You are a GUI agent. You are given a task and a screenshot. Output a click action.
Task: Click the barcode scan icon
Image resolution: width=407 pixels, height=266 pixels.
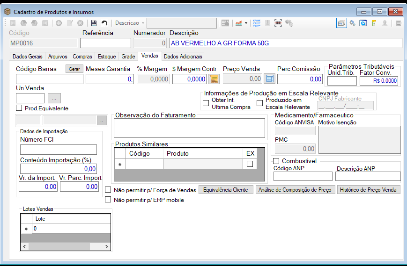(x=278, y=23)
